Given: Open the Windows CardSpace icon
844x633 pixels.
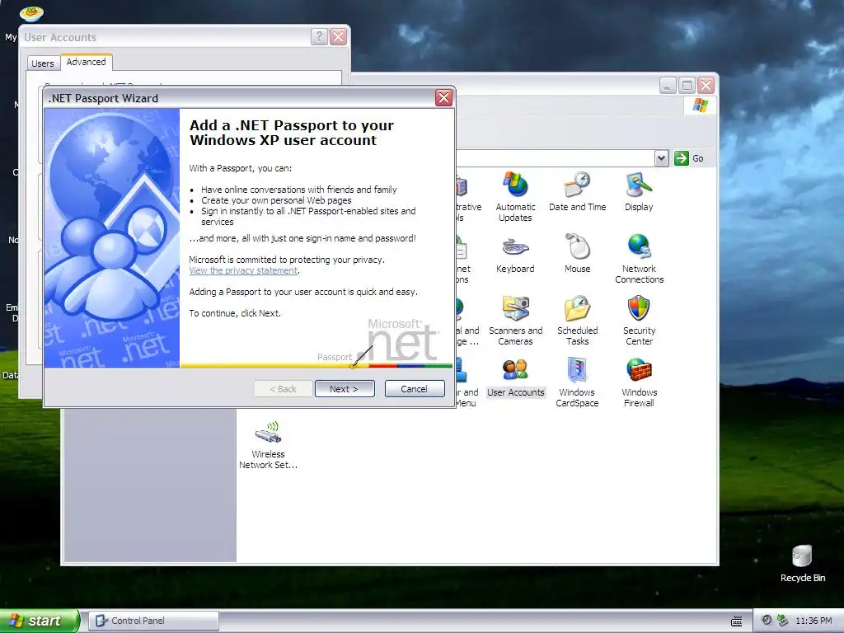Looking at the screenshot, I should 577,382.
